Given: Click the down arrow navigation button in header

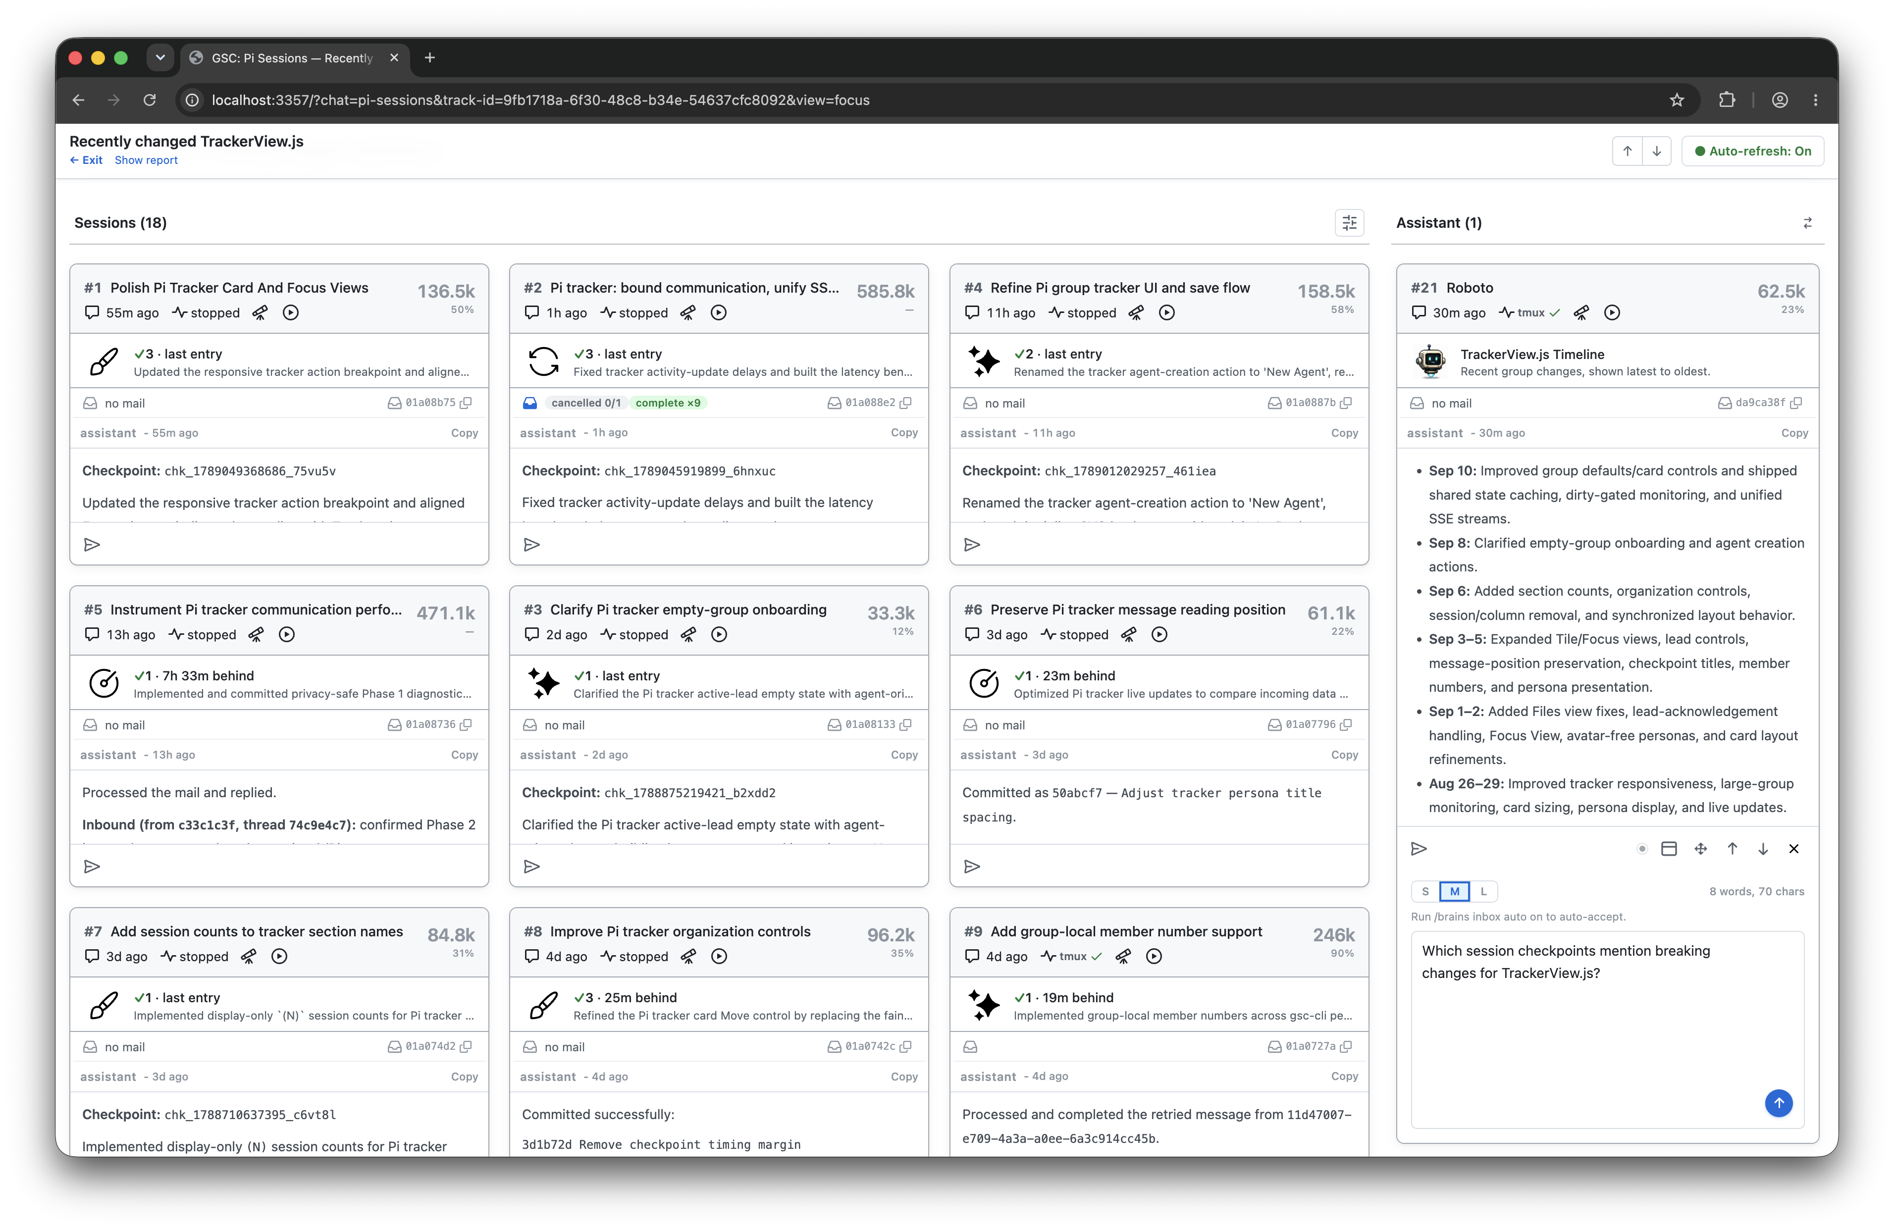Looking at the screenshot, I should coord(1657,151).
